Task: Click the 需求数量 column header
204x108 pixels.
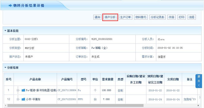Action: pos(108,79)
